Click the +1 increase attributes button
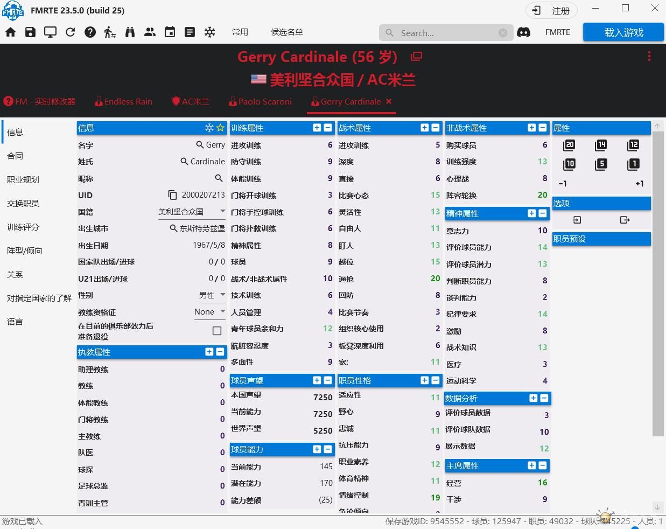 tap(640, 184)
